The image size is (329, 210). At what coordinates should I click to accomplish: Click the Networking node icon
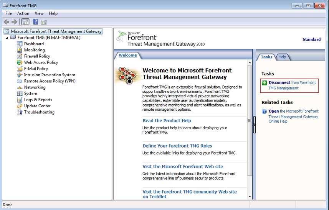pos(20,87)
